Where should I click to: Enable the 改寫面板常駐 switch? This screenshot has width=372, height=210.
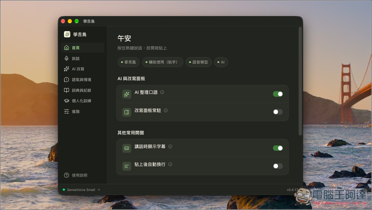tap(278, 112)
